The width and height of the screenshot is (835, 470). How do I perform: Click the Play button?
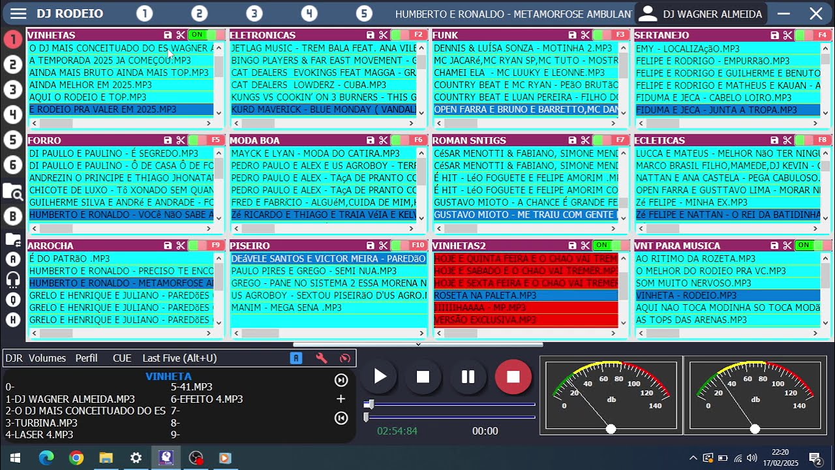point(380,377)
